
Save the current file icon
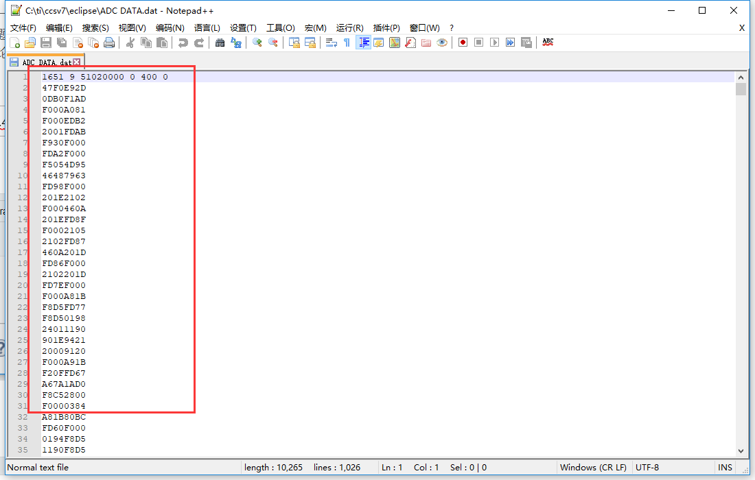pyautogui.click(x=46, y=43)
